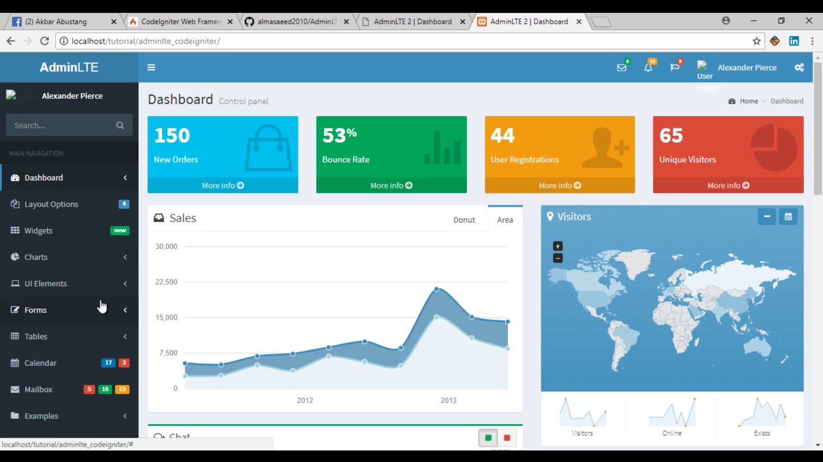
Task: Click the sidebar Search input field
Action: (x=61, y=126)
